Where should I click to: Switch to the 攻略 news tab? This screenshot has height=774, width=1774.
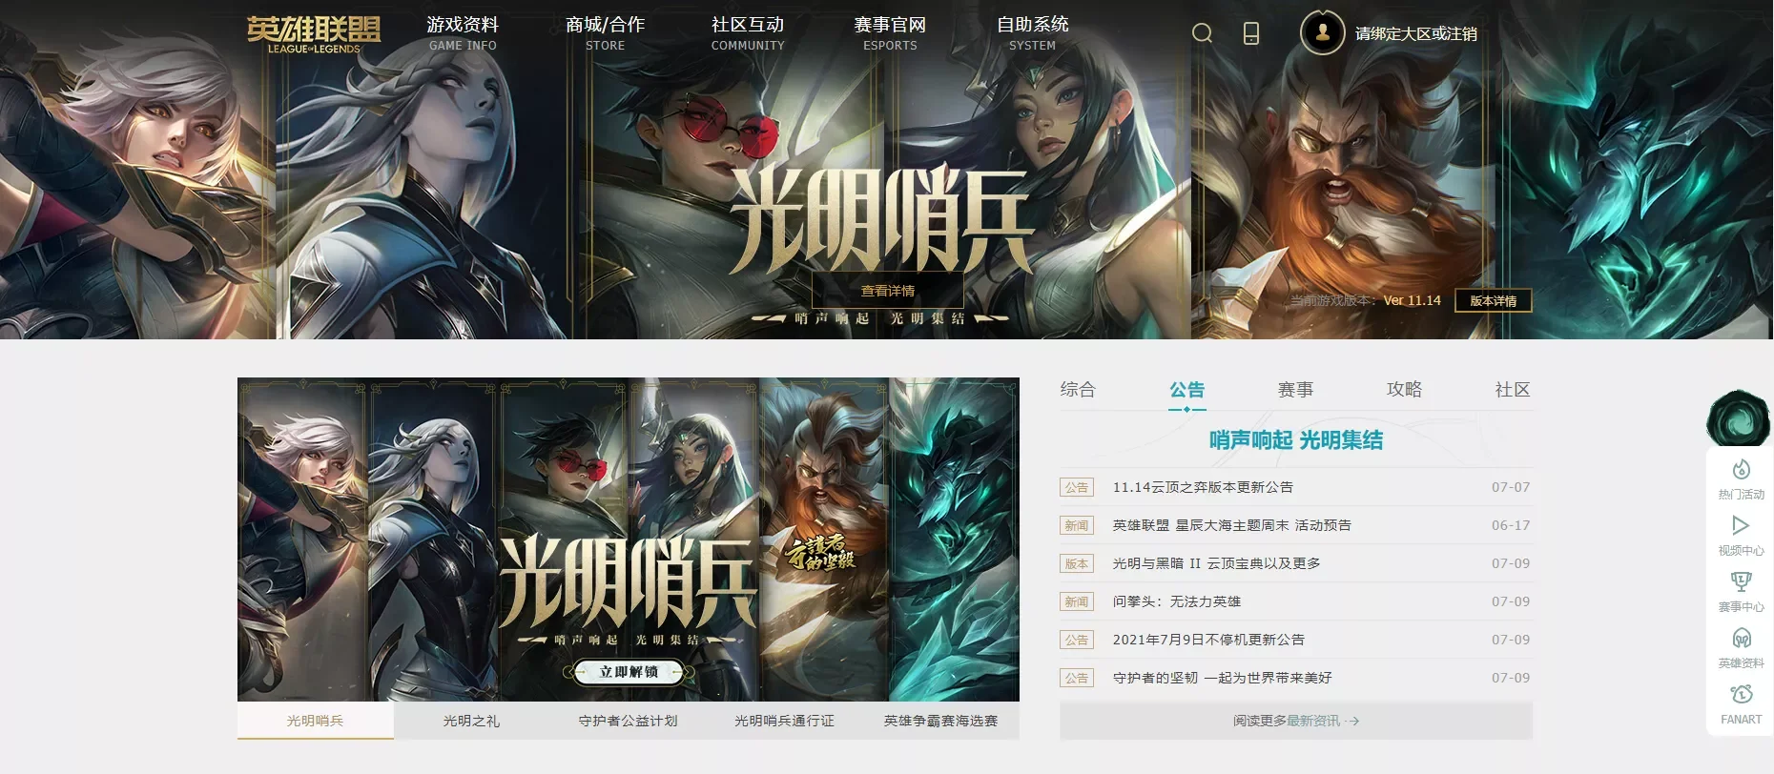pyautogui.click(x=1404, y=390)
